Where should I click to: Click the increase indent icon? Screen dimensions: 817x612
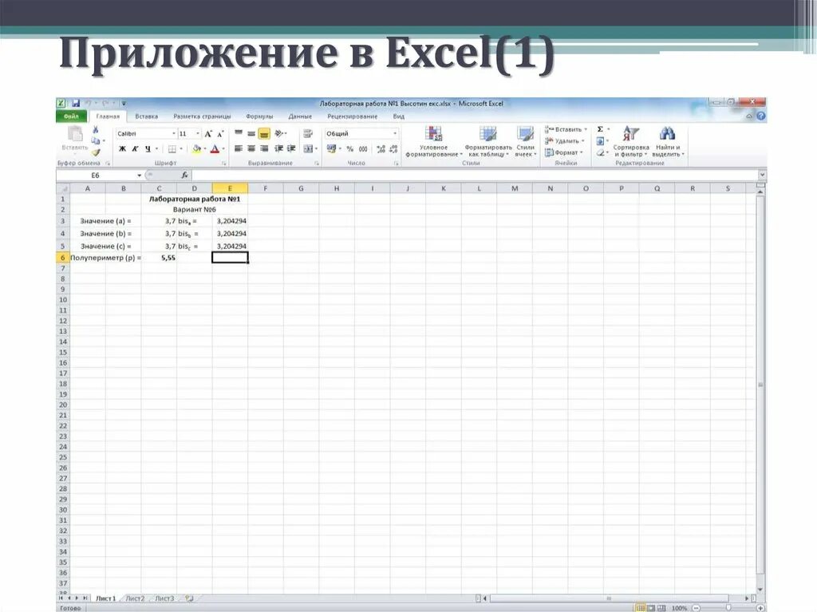(291, 149)
